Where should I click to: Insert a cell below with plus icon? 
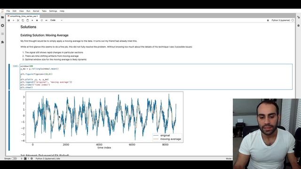14,20
